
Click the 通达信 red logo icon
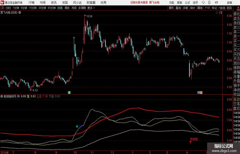[x=2, y=3]
